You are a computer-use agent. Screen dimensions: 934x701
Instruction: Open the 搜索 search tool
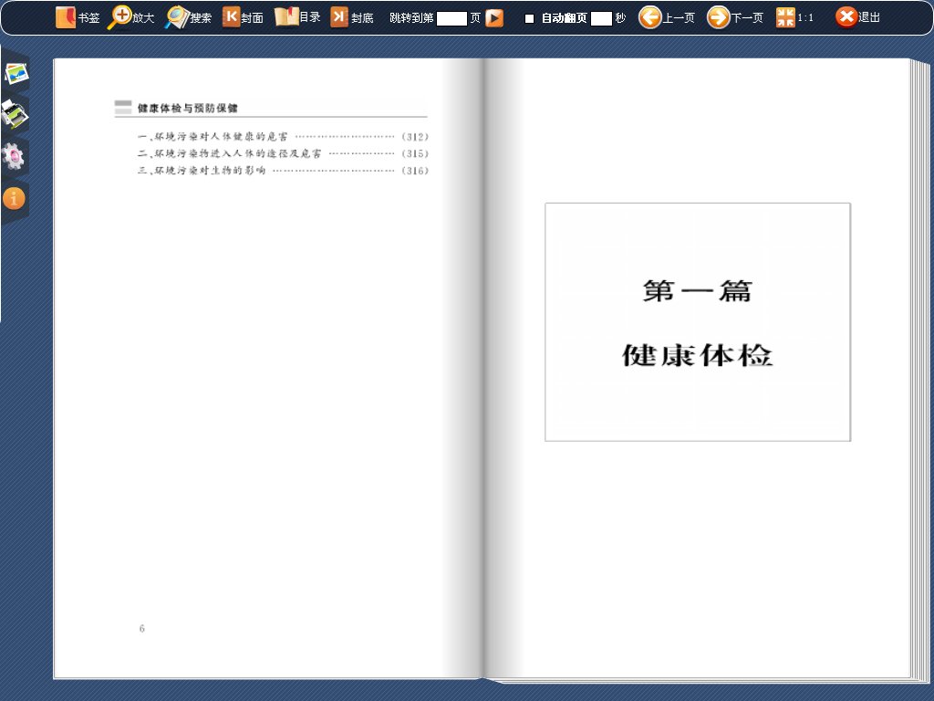click(x=188, y=18)
